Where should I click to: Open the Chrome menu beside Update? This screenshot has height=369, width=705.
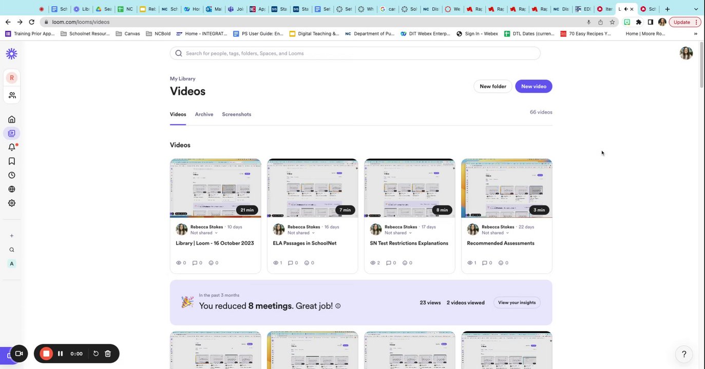[x=697, y=22]
